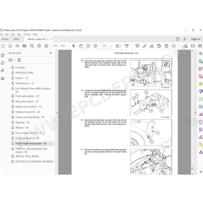Select the Hand pan tool
The height and width of the screenshot is (203, 203).
click(81, 46)
